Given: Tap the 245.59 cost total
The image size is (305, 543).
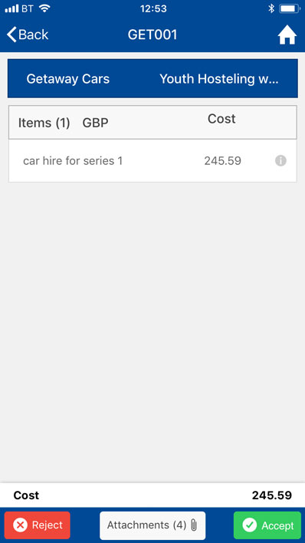Looking at the screenshot, I should click(x=272, y=495).
